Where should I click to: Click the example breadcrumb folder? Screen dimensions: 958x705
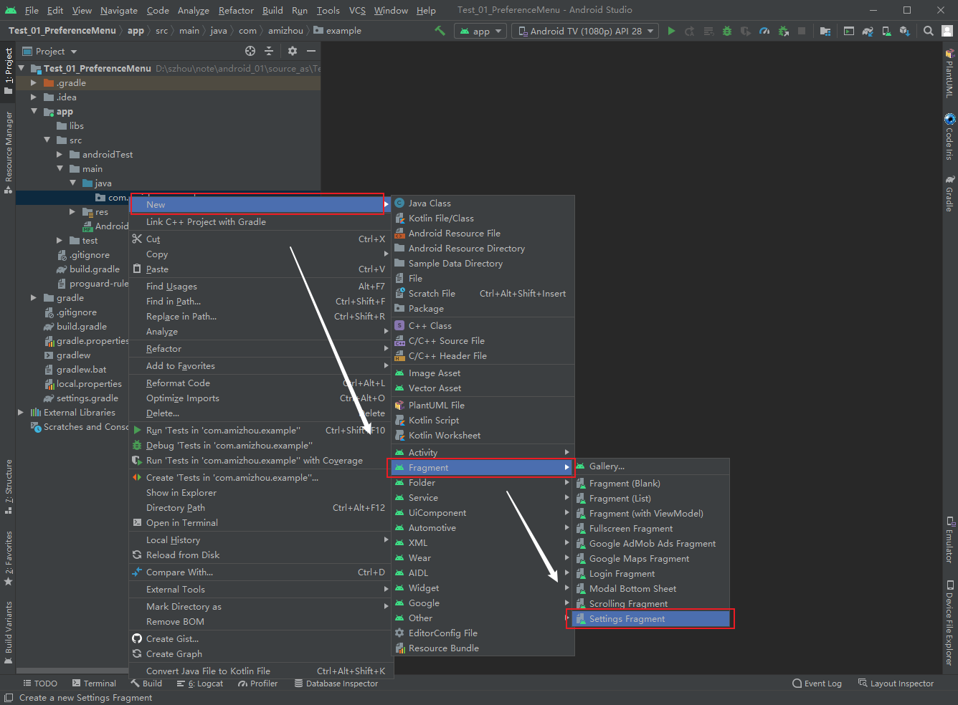click(x=337, y=31)
